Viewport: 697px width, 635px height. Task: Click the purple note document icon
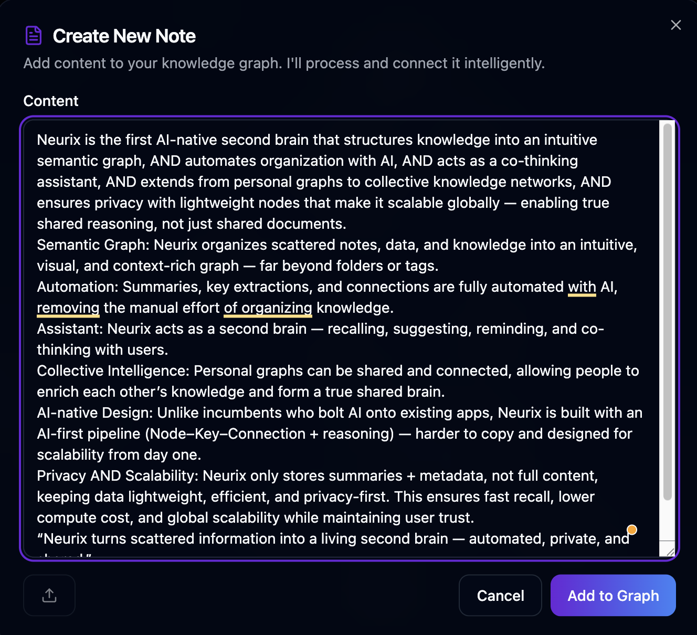coord(33,35)
